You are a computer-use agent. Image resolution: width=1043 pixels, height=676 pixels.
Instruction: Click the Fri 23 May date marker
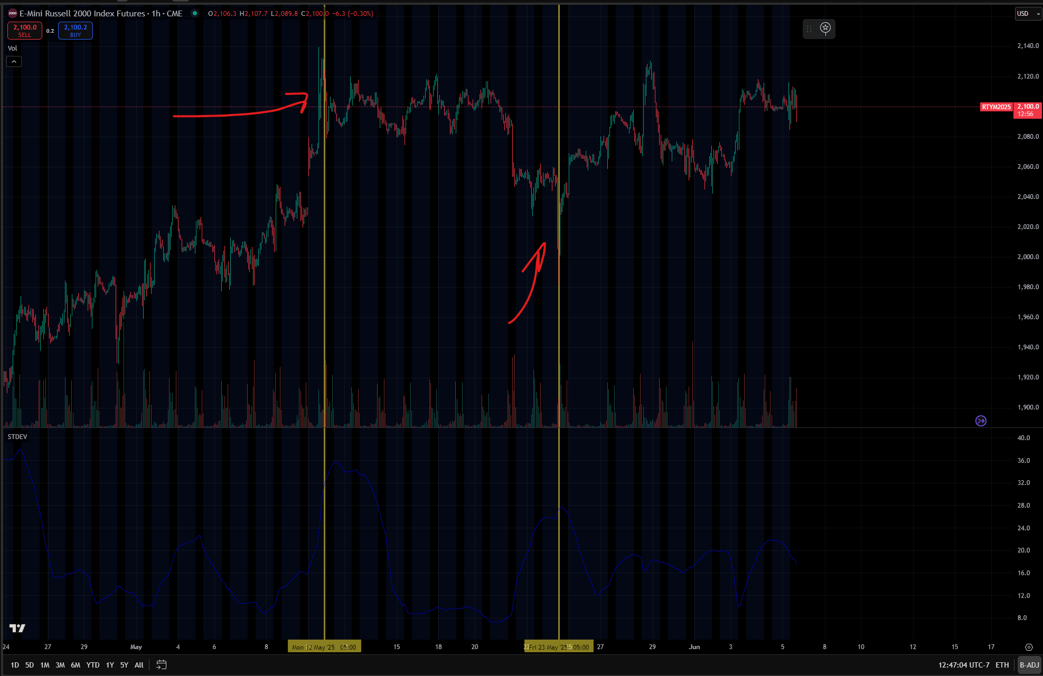[558, 647]
